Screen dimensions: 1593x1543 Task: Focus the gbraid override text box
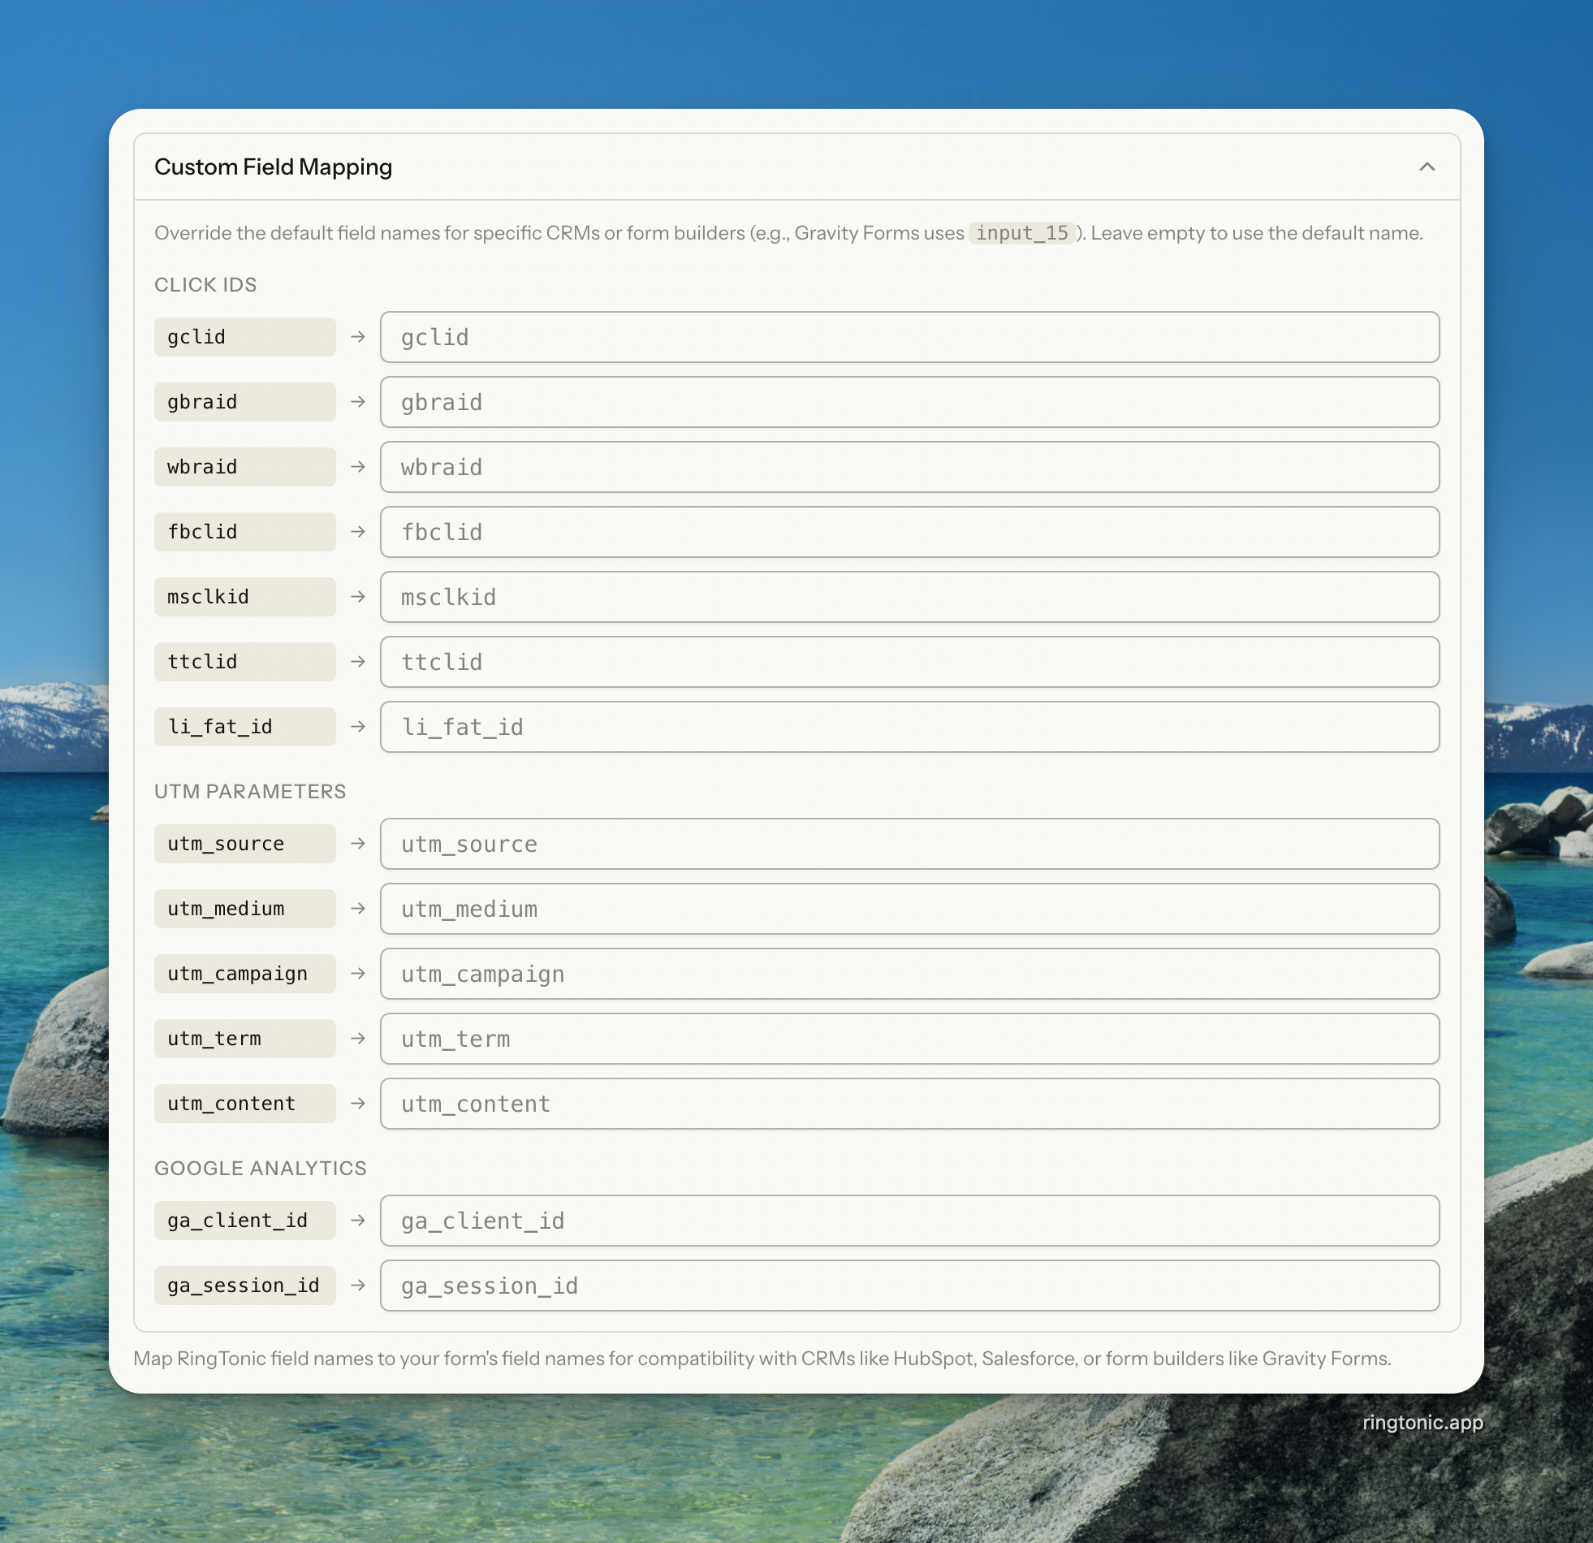coord(909,403)
